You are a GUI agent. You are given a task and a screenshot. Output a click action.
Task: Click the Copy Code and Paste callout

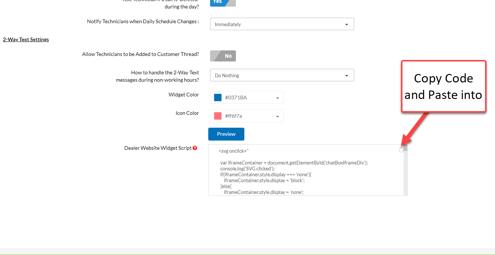pos(443,86)
